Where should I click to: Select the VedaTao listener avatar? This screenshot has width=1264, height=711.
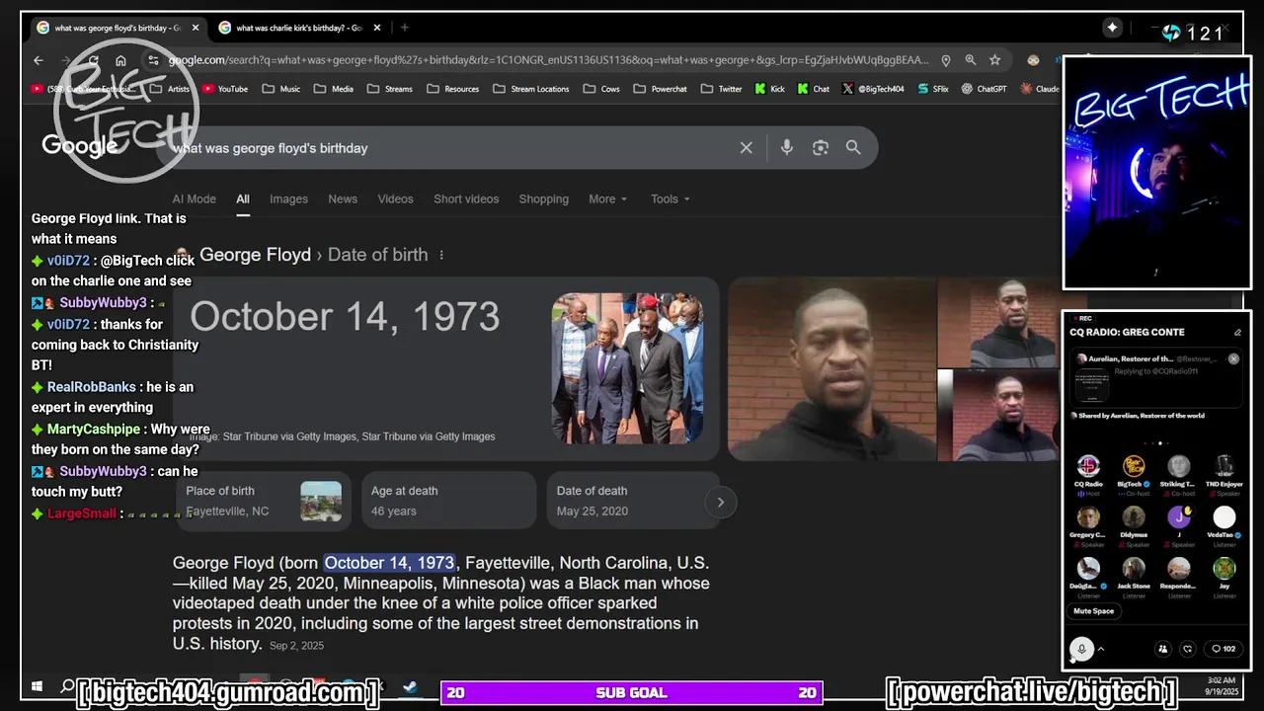pyautogui.click(x=1224, y=517)
